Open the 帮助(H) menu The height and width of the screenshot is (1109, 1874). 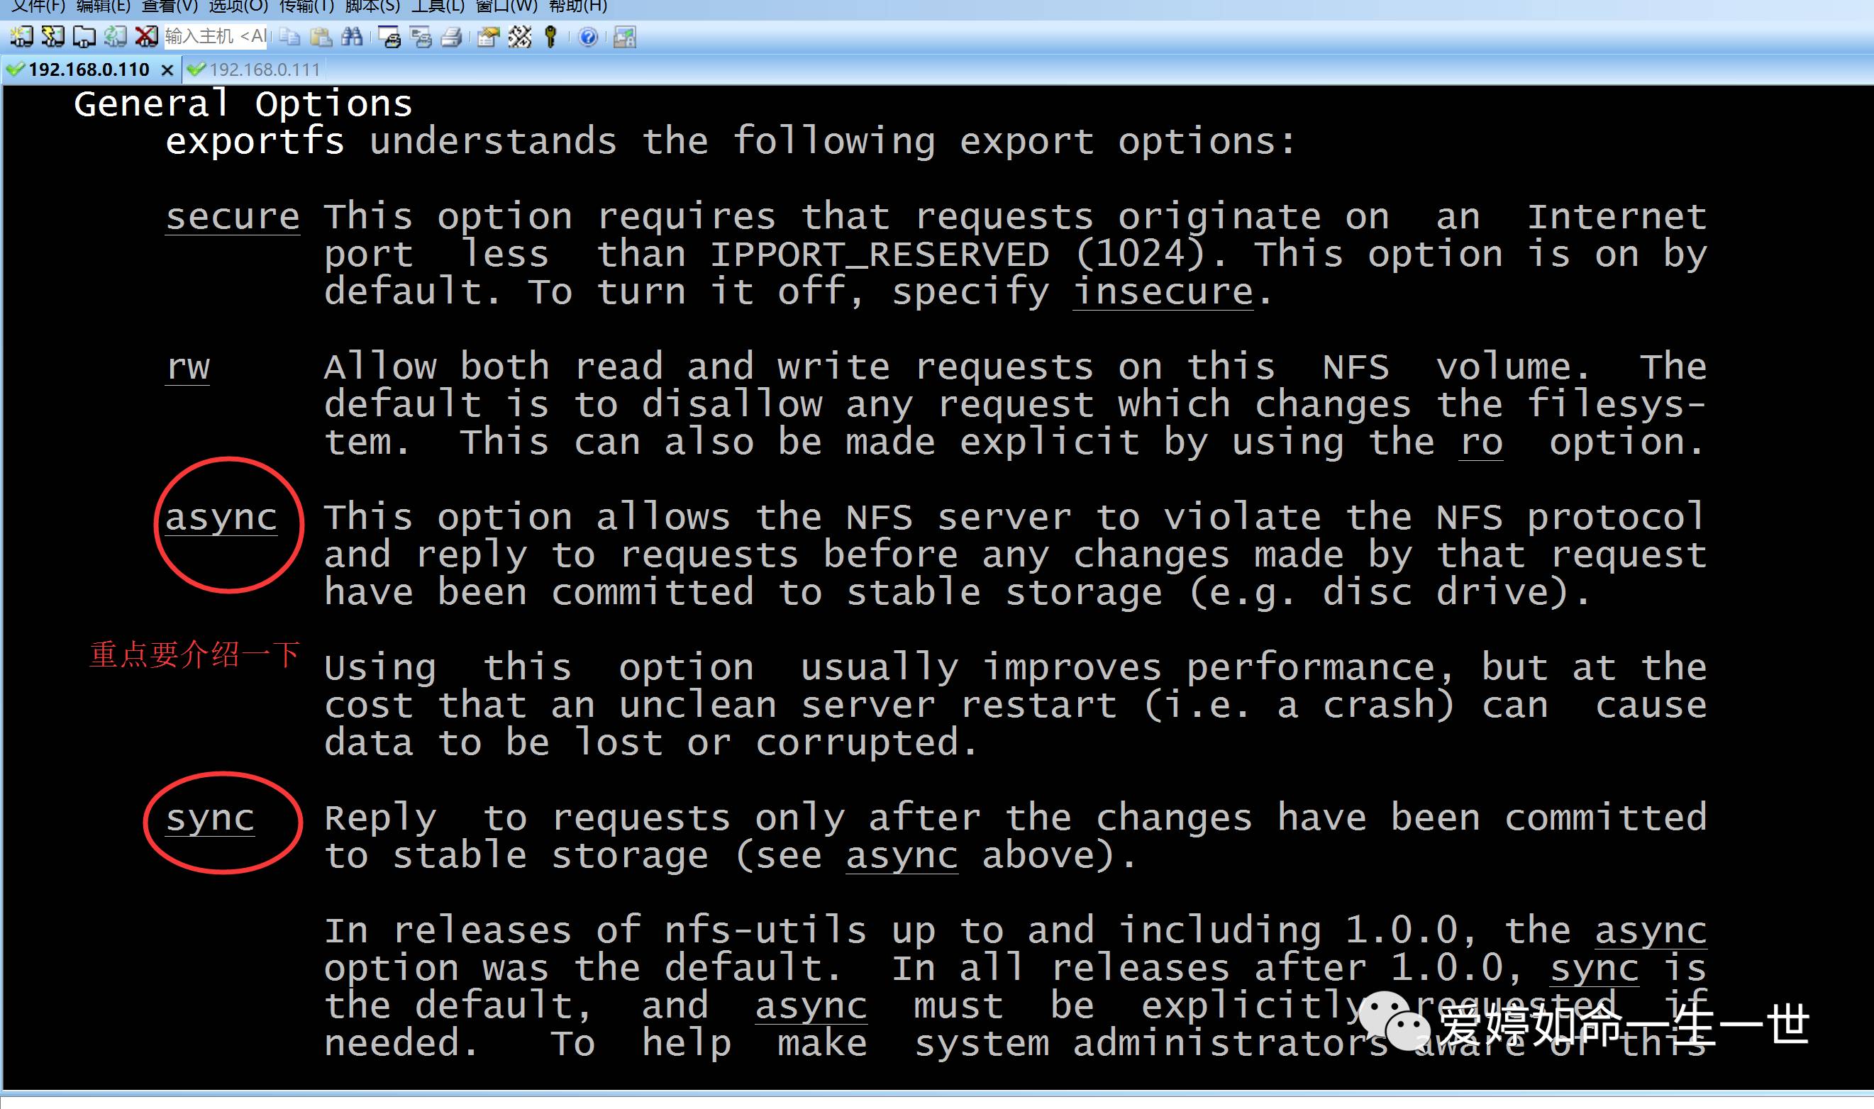point(578,6)
